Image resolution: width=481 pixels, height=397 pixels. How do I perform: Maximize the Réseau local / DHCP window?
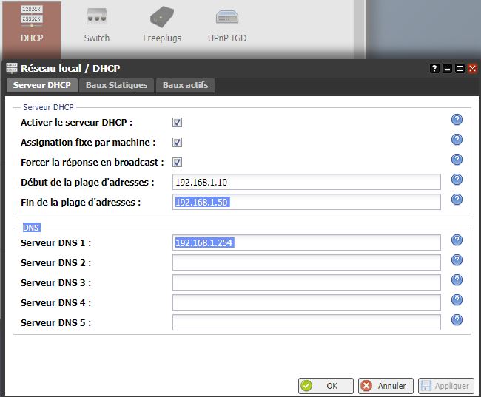click(460, 68)
